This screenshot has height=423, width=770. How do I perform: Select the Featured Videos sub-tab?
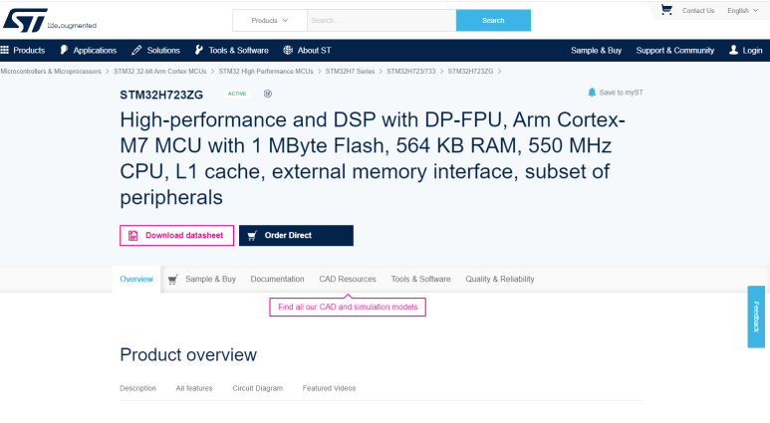(329, 388)
